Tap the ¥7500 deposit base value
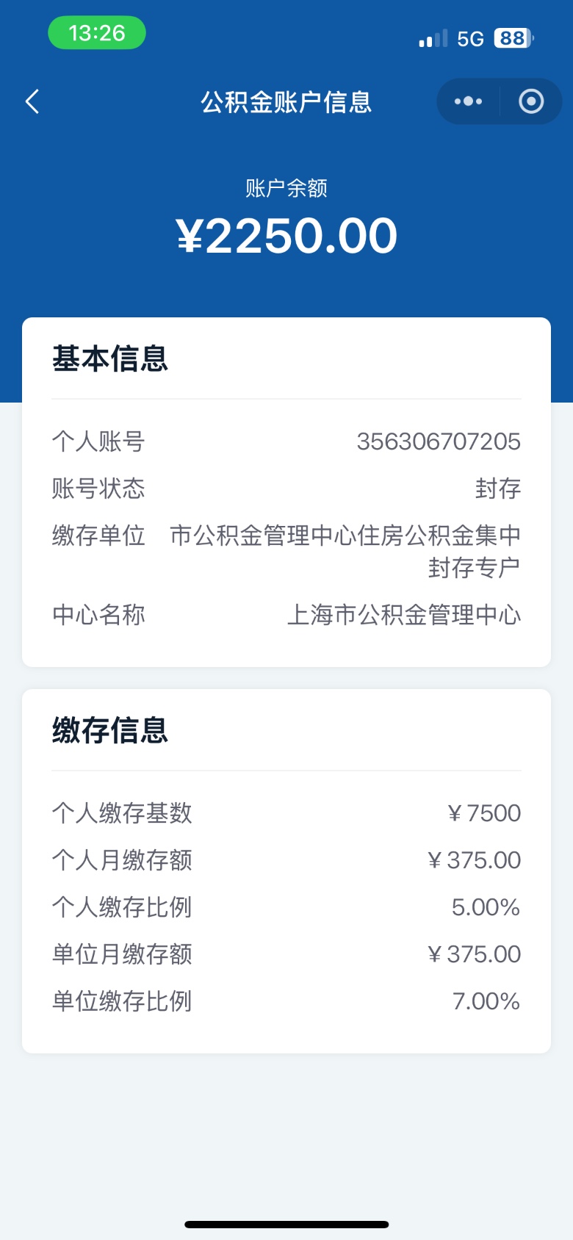 point(484,813)
